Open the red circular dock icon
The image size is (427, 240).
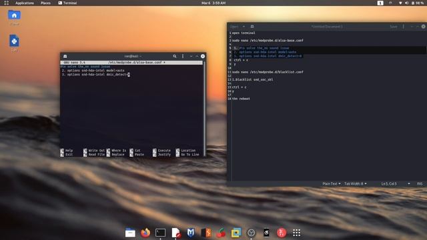[x=282, y=233]
